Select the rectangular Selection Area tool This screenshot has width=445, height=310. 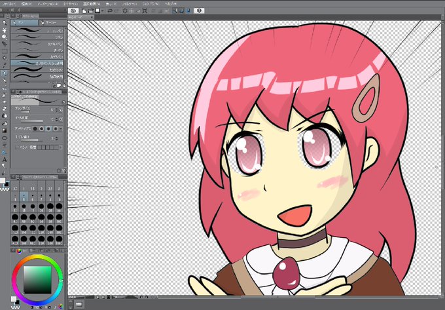(x=5, y=51)
